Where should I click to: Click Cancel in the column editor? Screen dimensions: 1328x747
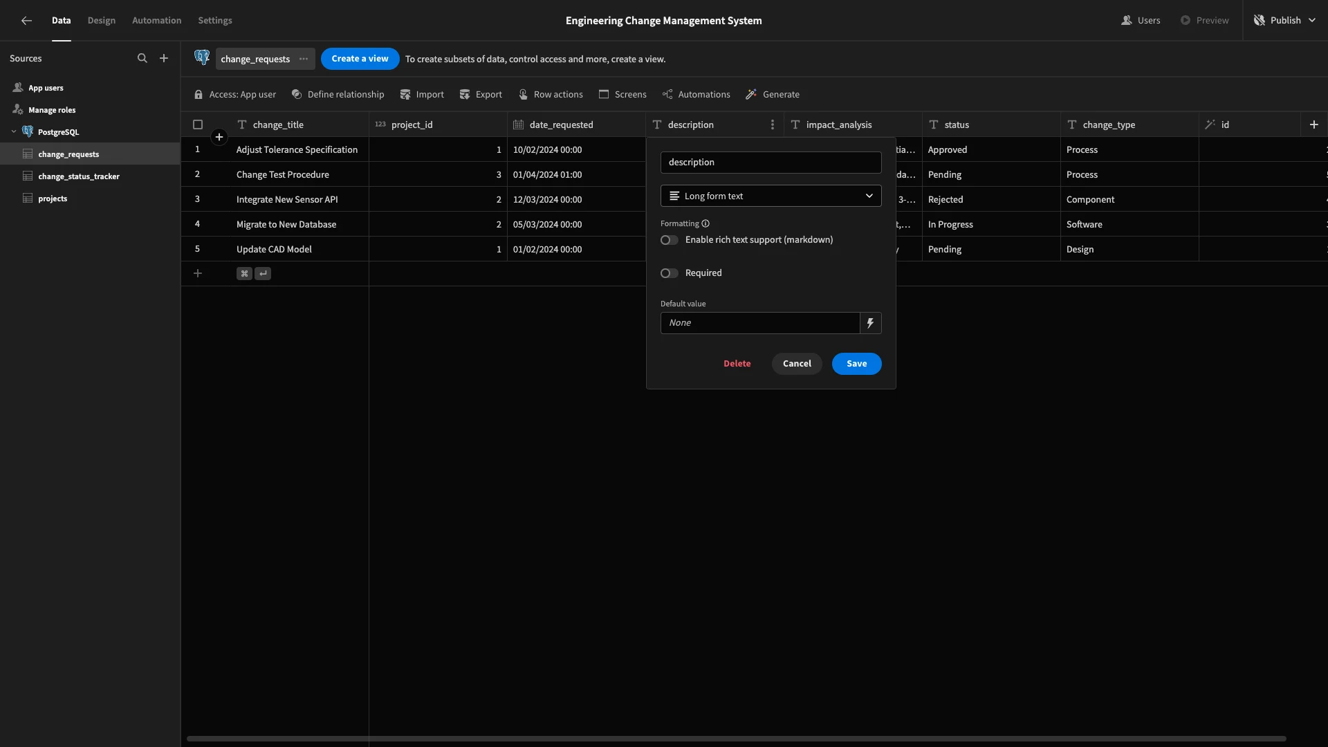click(x=797, y=364)
